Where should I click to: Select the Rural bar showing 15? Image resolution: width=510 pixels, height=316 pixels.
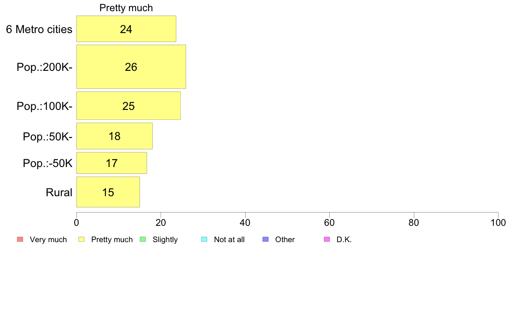click(x=108, y=192)
